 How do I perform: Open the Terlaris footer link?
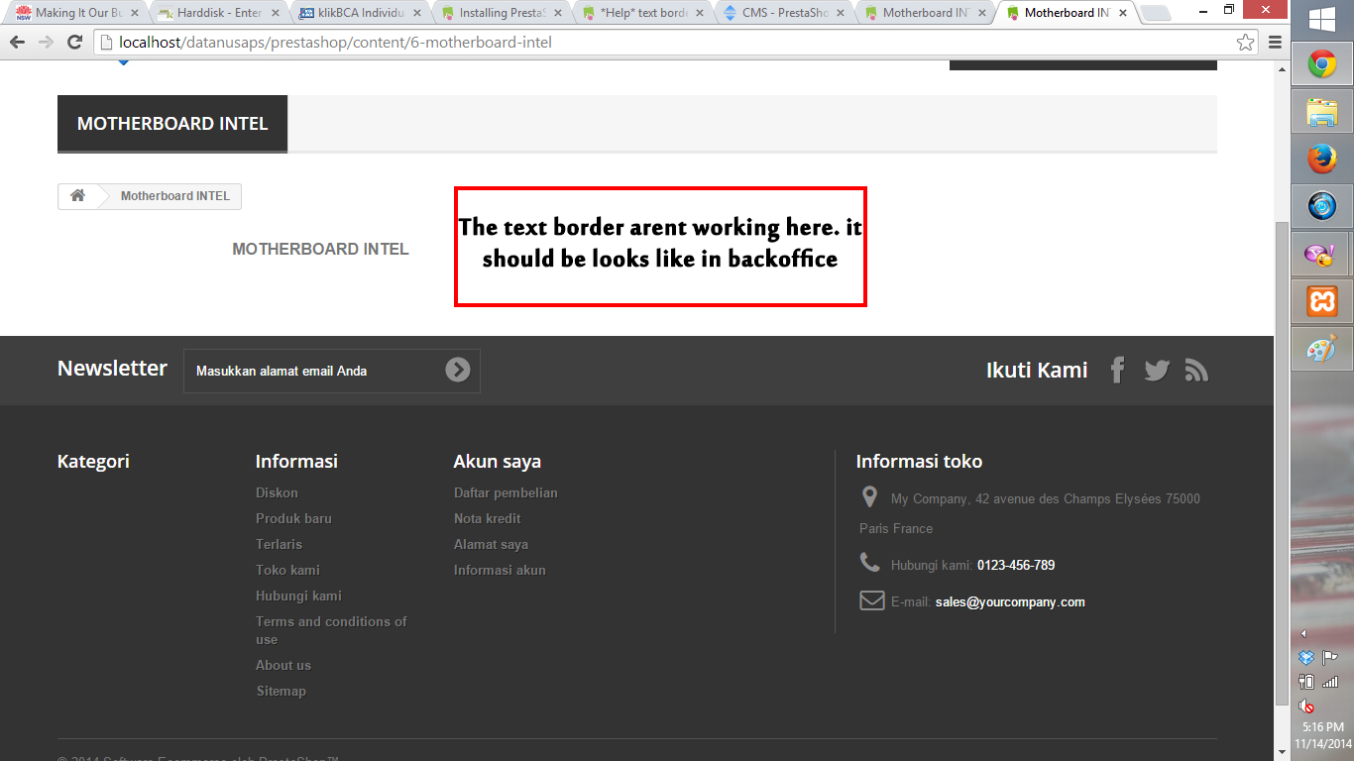(x=279, y=544)
